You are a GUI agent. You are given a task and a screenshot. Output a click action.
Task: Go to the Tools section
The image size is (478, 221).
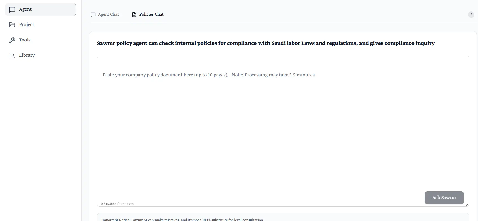(x=25, y=40)
